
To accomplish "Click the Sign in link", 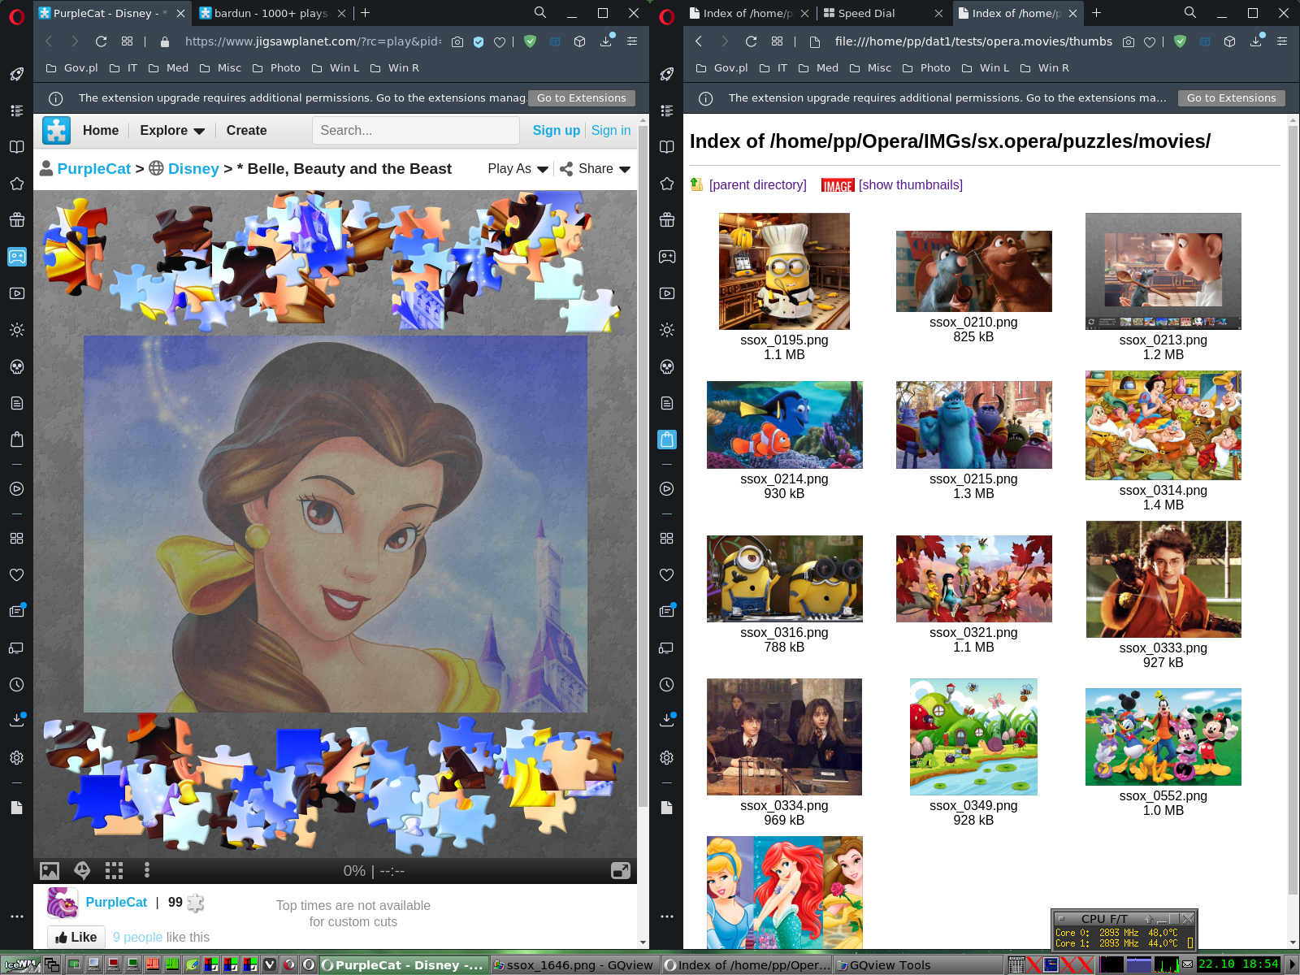I will tap(611, 130).
